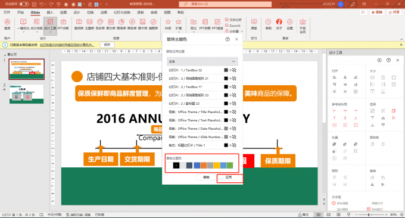Open the iSlide 帮助 help icon
The image size is (405, 218).
(269, 24)
